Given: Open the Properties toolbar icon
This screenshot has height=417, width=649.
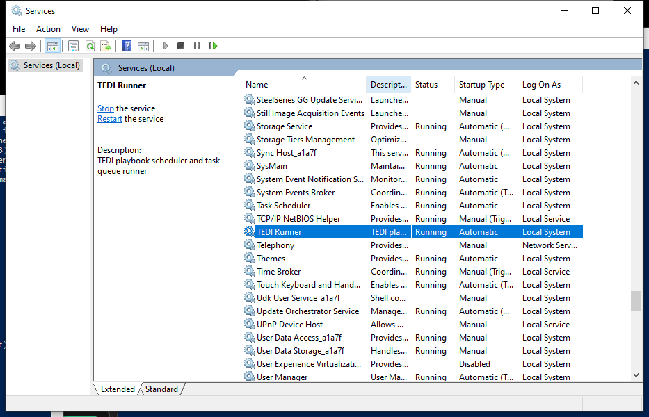Looking at the screenshot, I should point(73,46).
